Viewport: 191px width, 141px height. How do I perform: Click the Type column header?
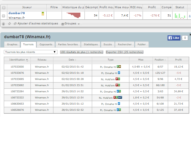click(111, 60)
